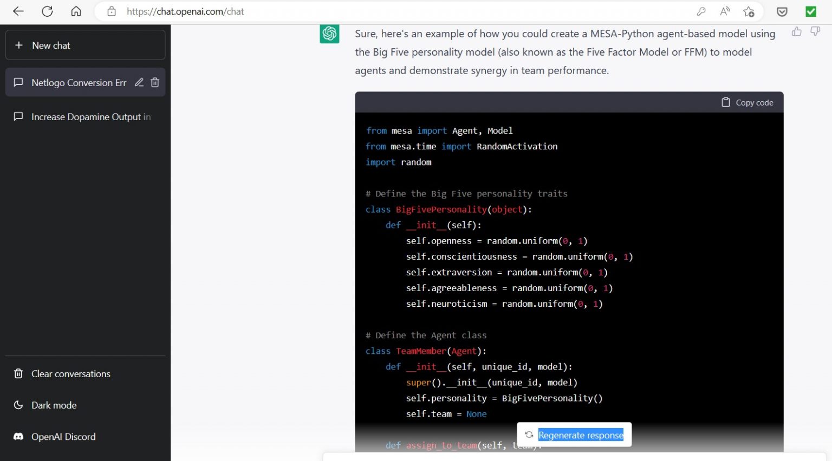Copy code from the code block
The image size is (832, 461).
[747, 103]
